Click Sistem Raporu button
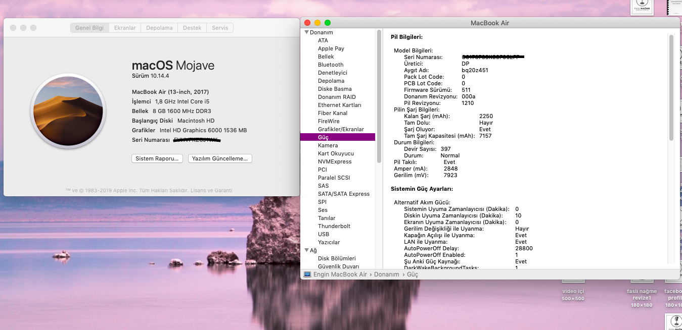The width and height of the screenshot is (682, 330). (157, 158)
